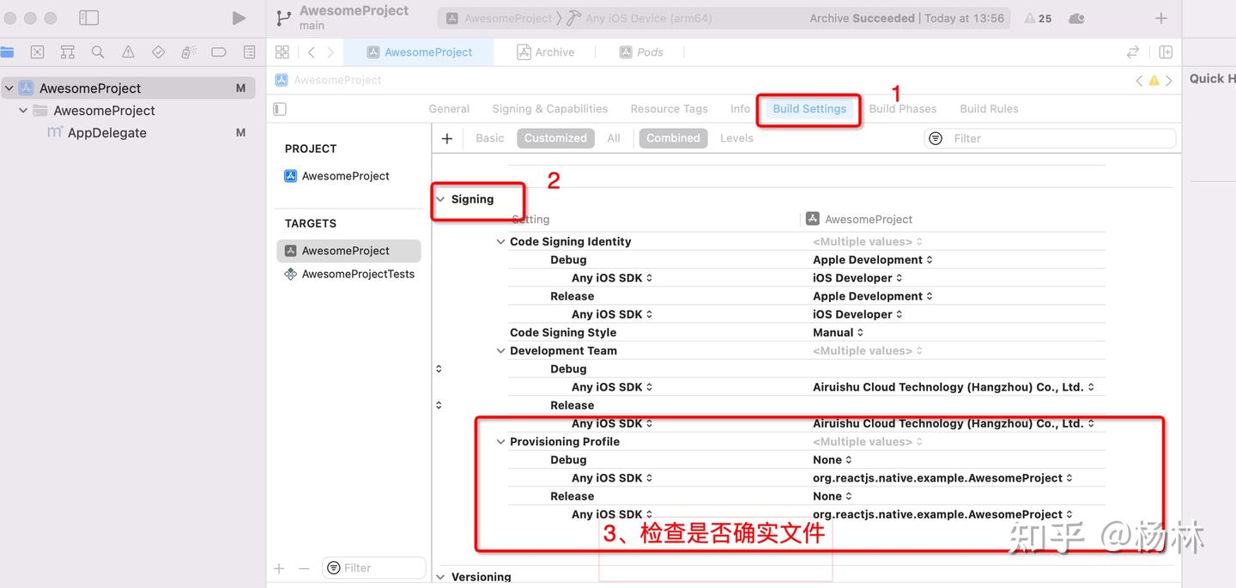Select the Combined view option
Viewport: 1236px width, 588px height.
673,138
